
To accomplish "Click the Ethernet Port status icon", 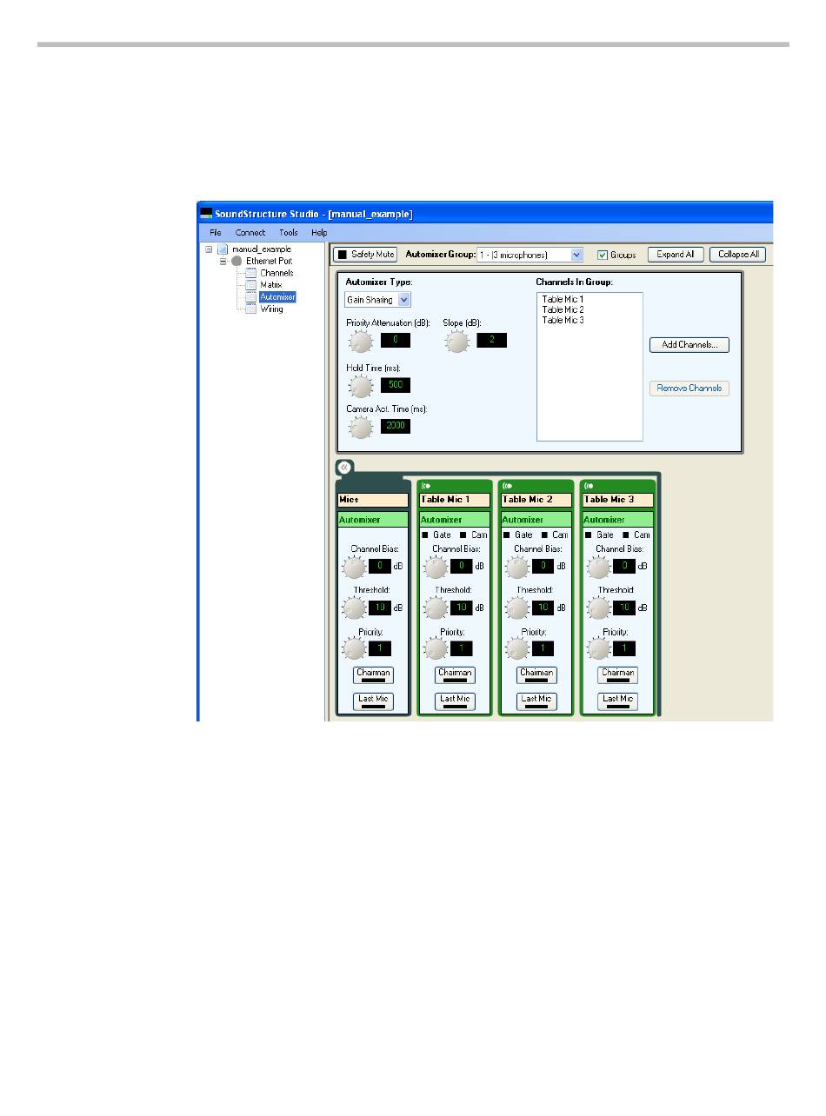I will 236,261.
